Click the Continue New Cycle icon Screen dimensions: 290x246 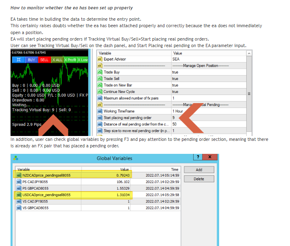point(100,92)
